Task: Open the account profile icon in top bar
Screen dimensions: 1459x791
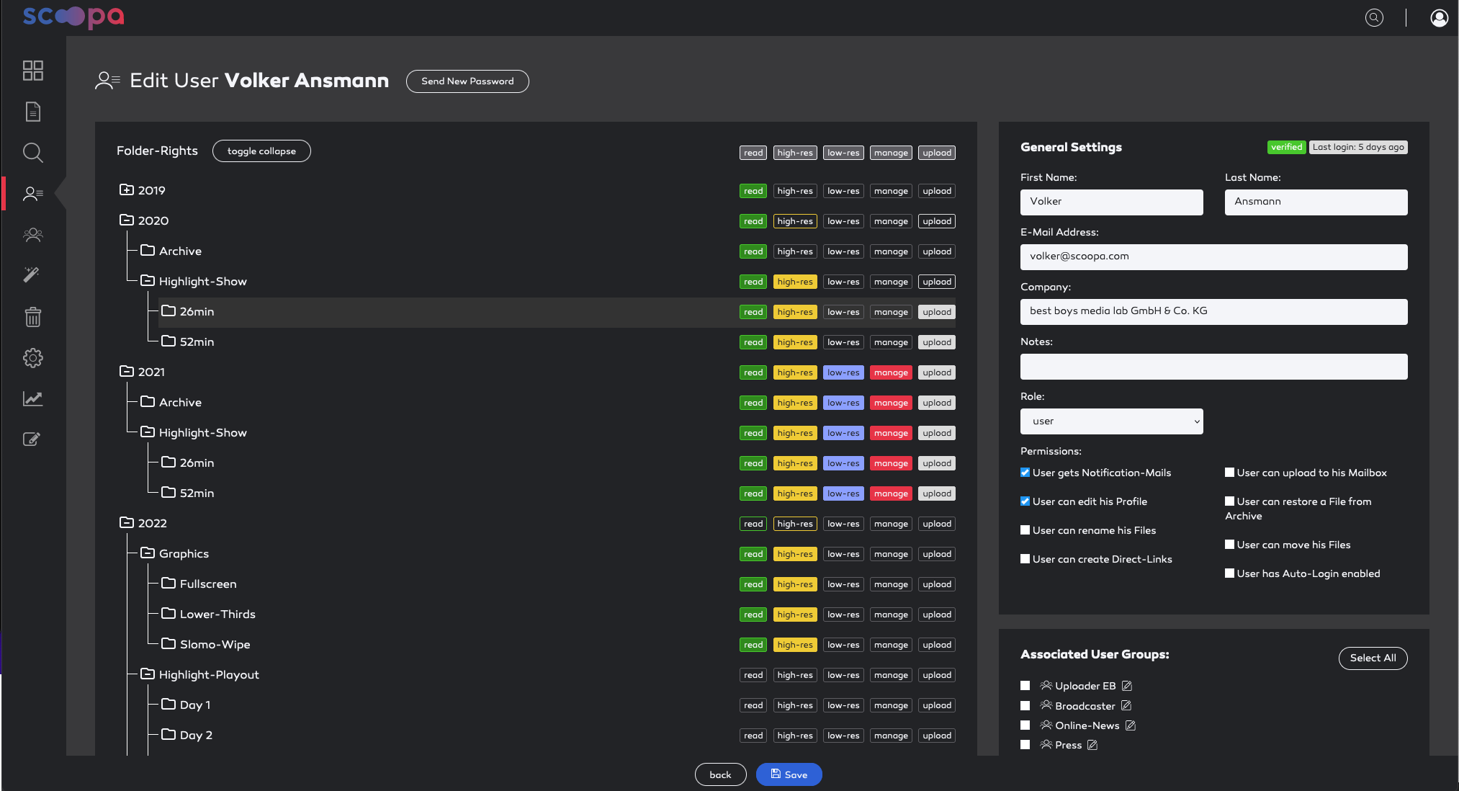Action: (1439, 17)
